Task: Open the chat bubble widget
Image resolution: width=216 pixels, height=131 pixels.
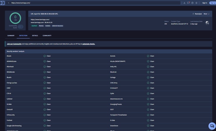Action: [x=212, y=126]
